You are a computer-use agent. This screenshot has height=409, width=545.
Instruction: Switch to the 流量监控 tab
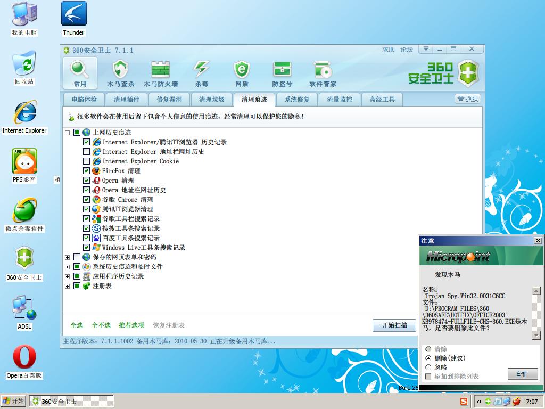340,100
